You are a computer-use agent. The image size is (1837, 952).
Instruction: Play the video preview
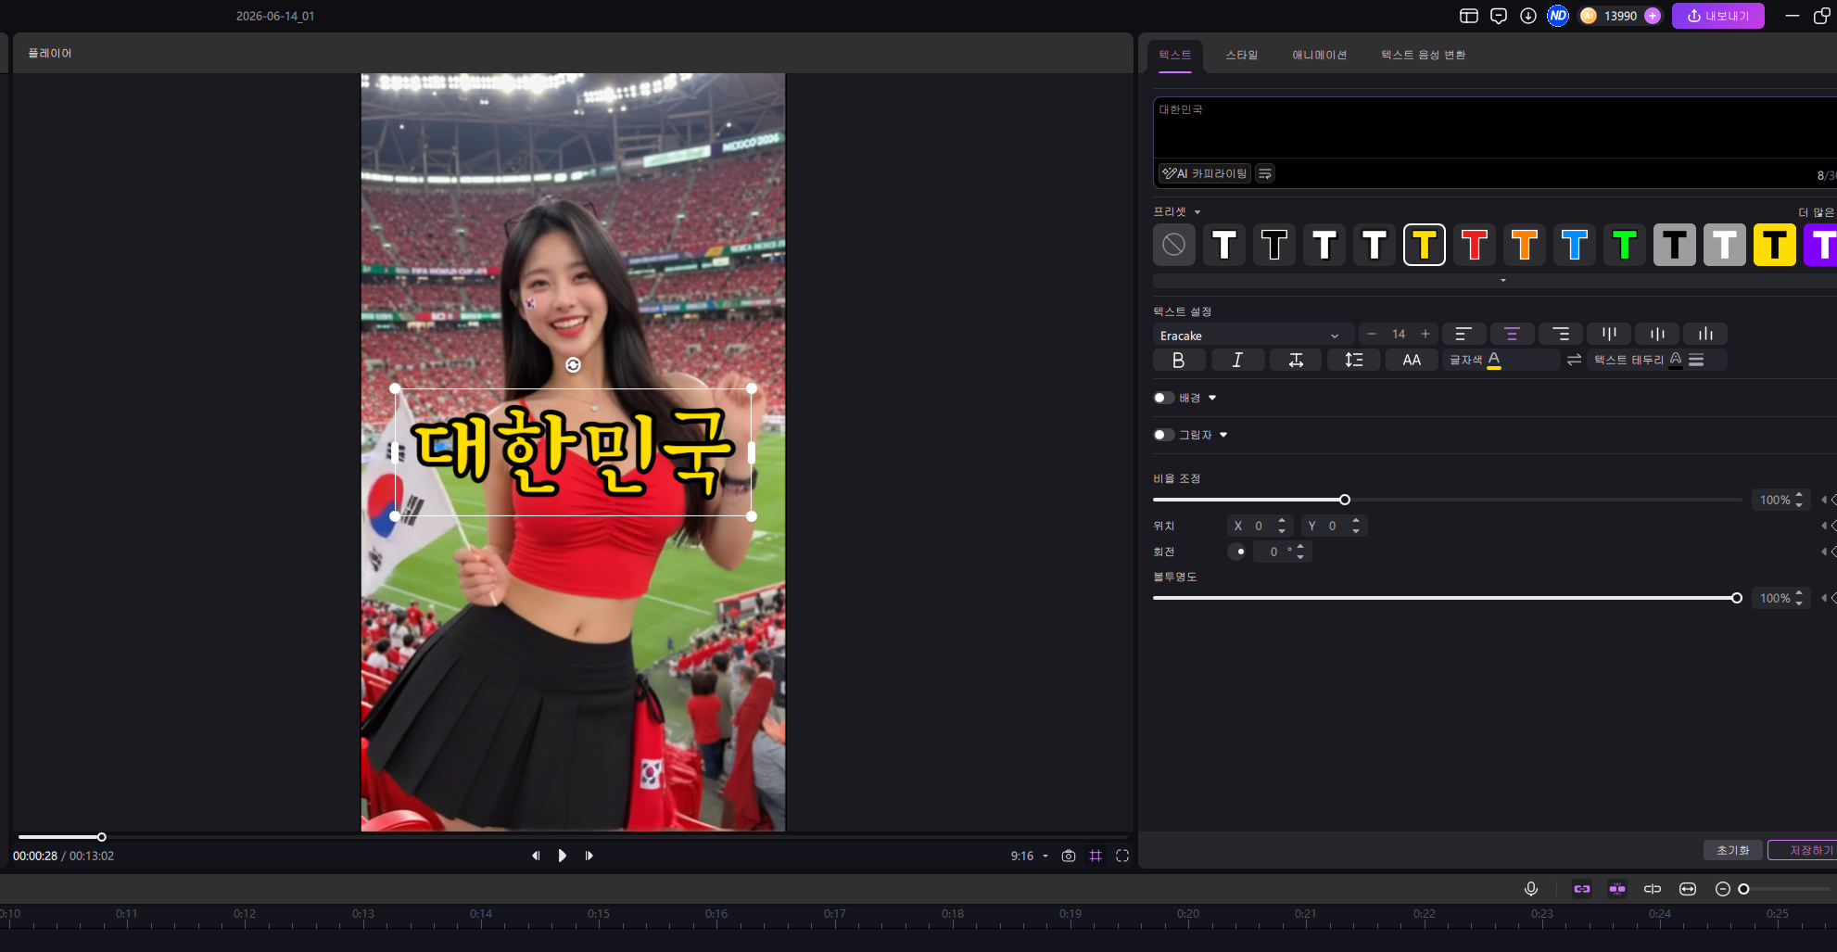[x=562, y=856]
